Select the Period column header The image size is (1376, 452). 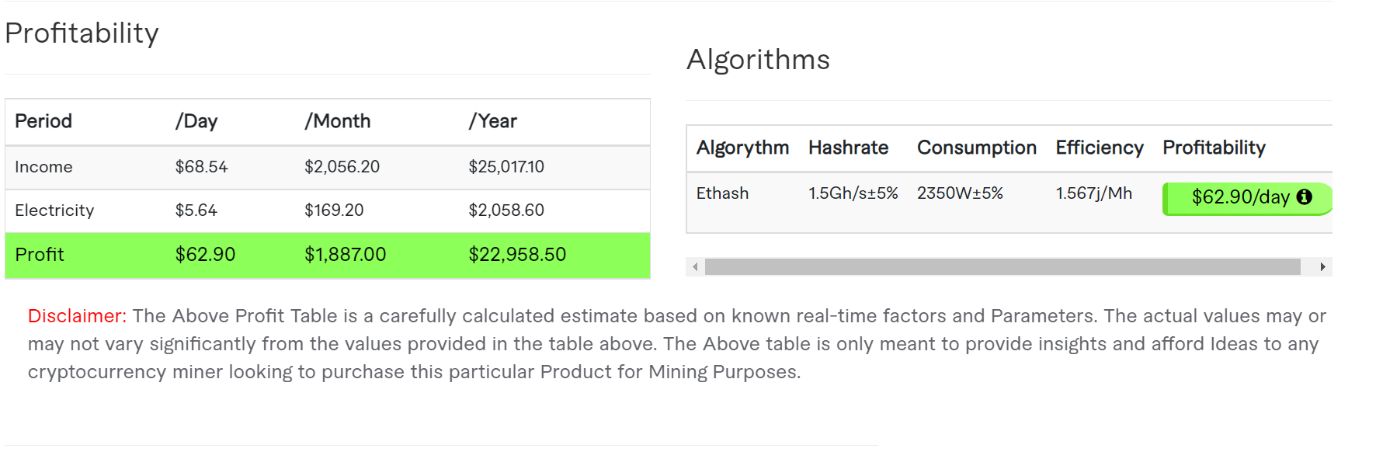coord(43,121)
